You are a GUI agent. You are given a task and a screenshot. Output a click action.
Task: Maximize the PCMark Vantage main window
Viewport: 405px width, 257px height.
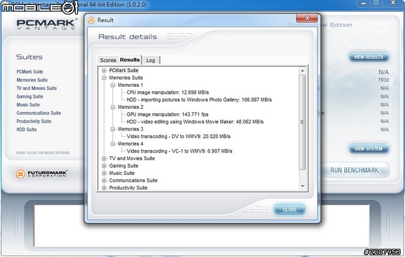tap(376, 3)
